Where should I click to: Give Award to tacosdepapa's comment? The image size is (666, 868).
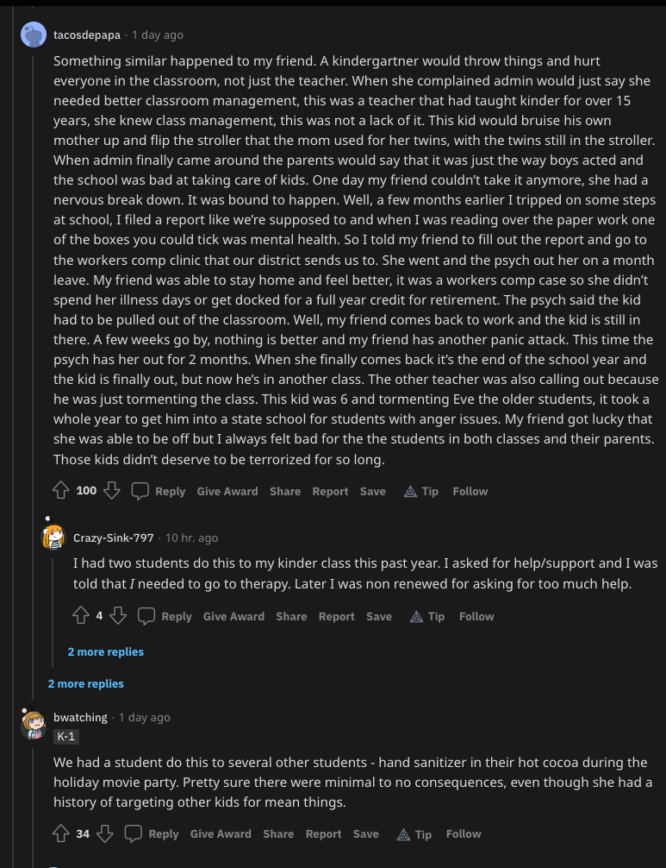[x=227, y=492]
